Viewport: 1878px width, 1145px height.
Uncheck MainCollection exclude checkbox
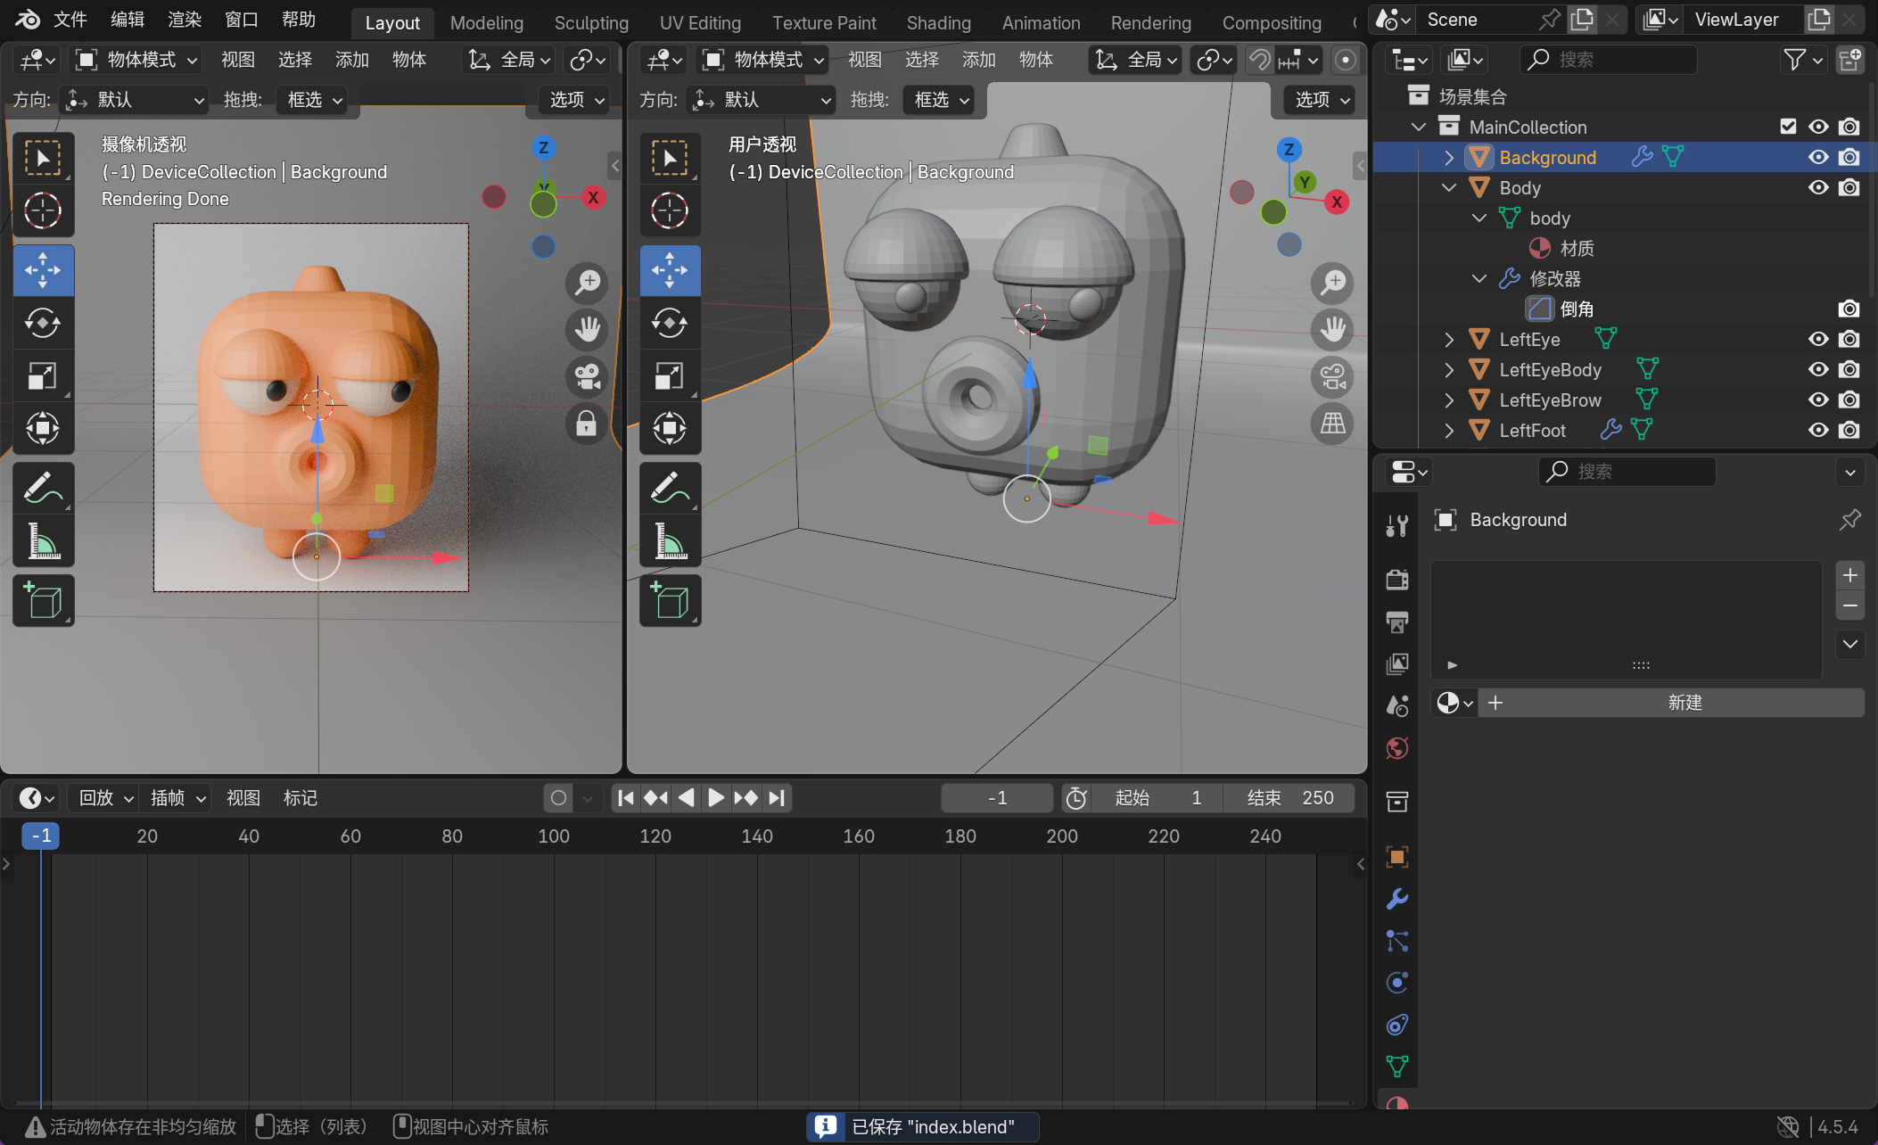pyautogui.click(x=1788, y=127)
